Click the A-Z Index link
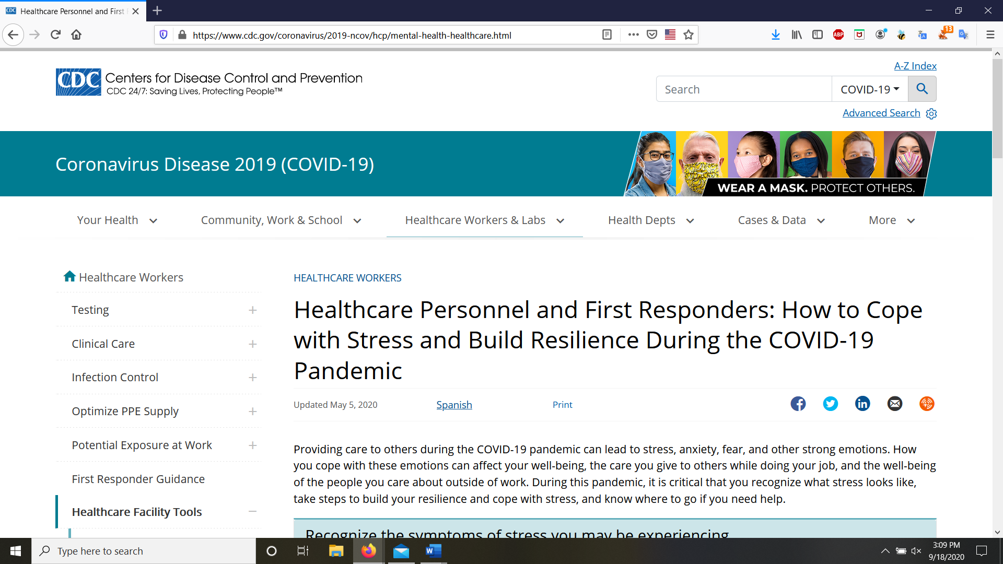The image size is (1003, 564). coord(915,66)
